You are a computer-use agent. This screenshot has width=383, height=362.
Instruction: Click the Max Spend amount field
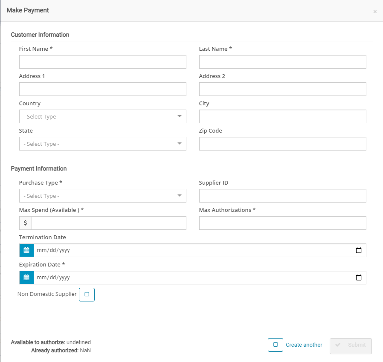tap(109, 223)
